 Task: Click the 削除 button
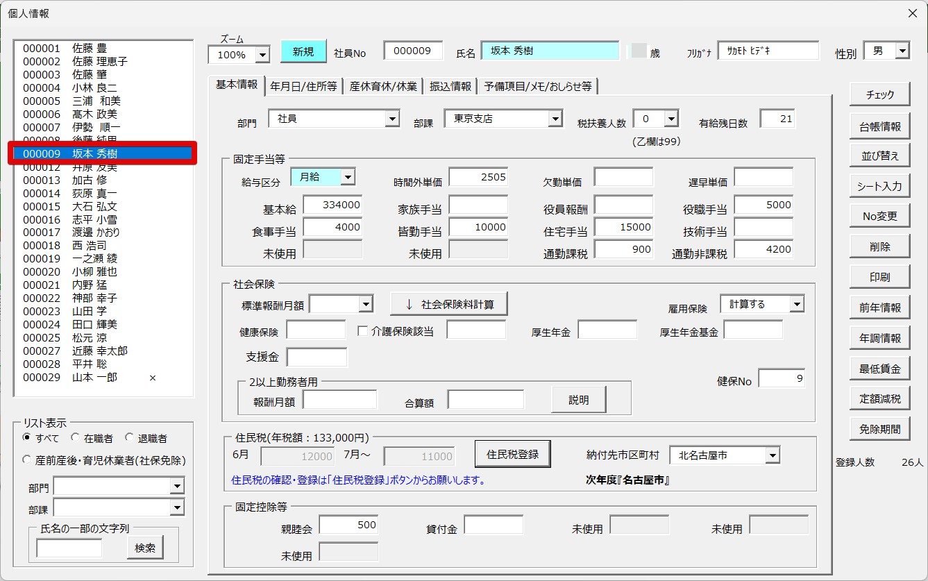pos(879,246)
